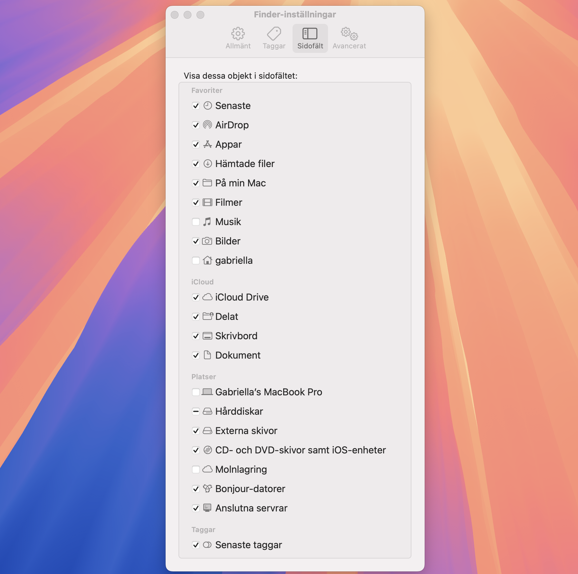Viewport: 578px width, 574px height.
Task: Click the MacBook Pro laptop icon
Action: [207, 392]
